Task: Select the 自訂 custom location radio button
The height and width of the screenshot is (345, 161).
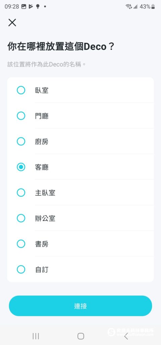Action: (x=21, y=269)
